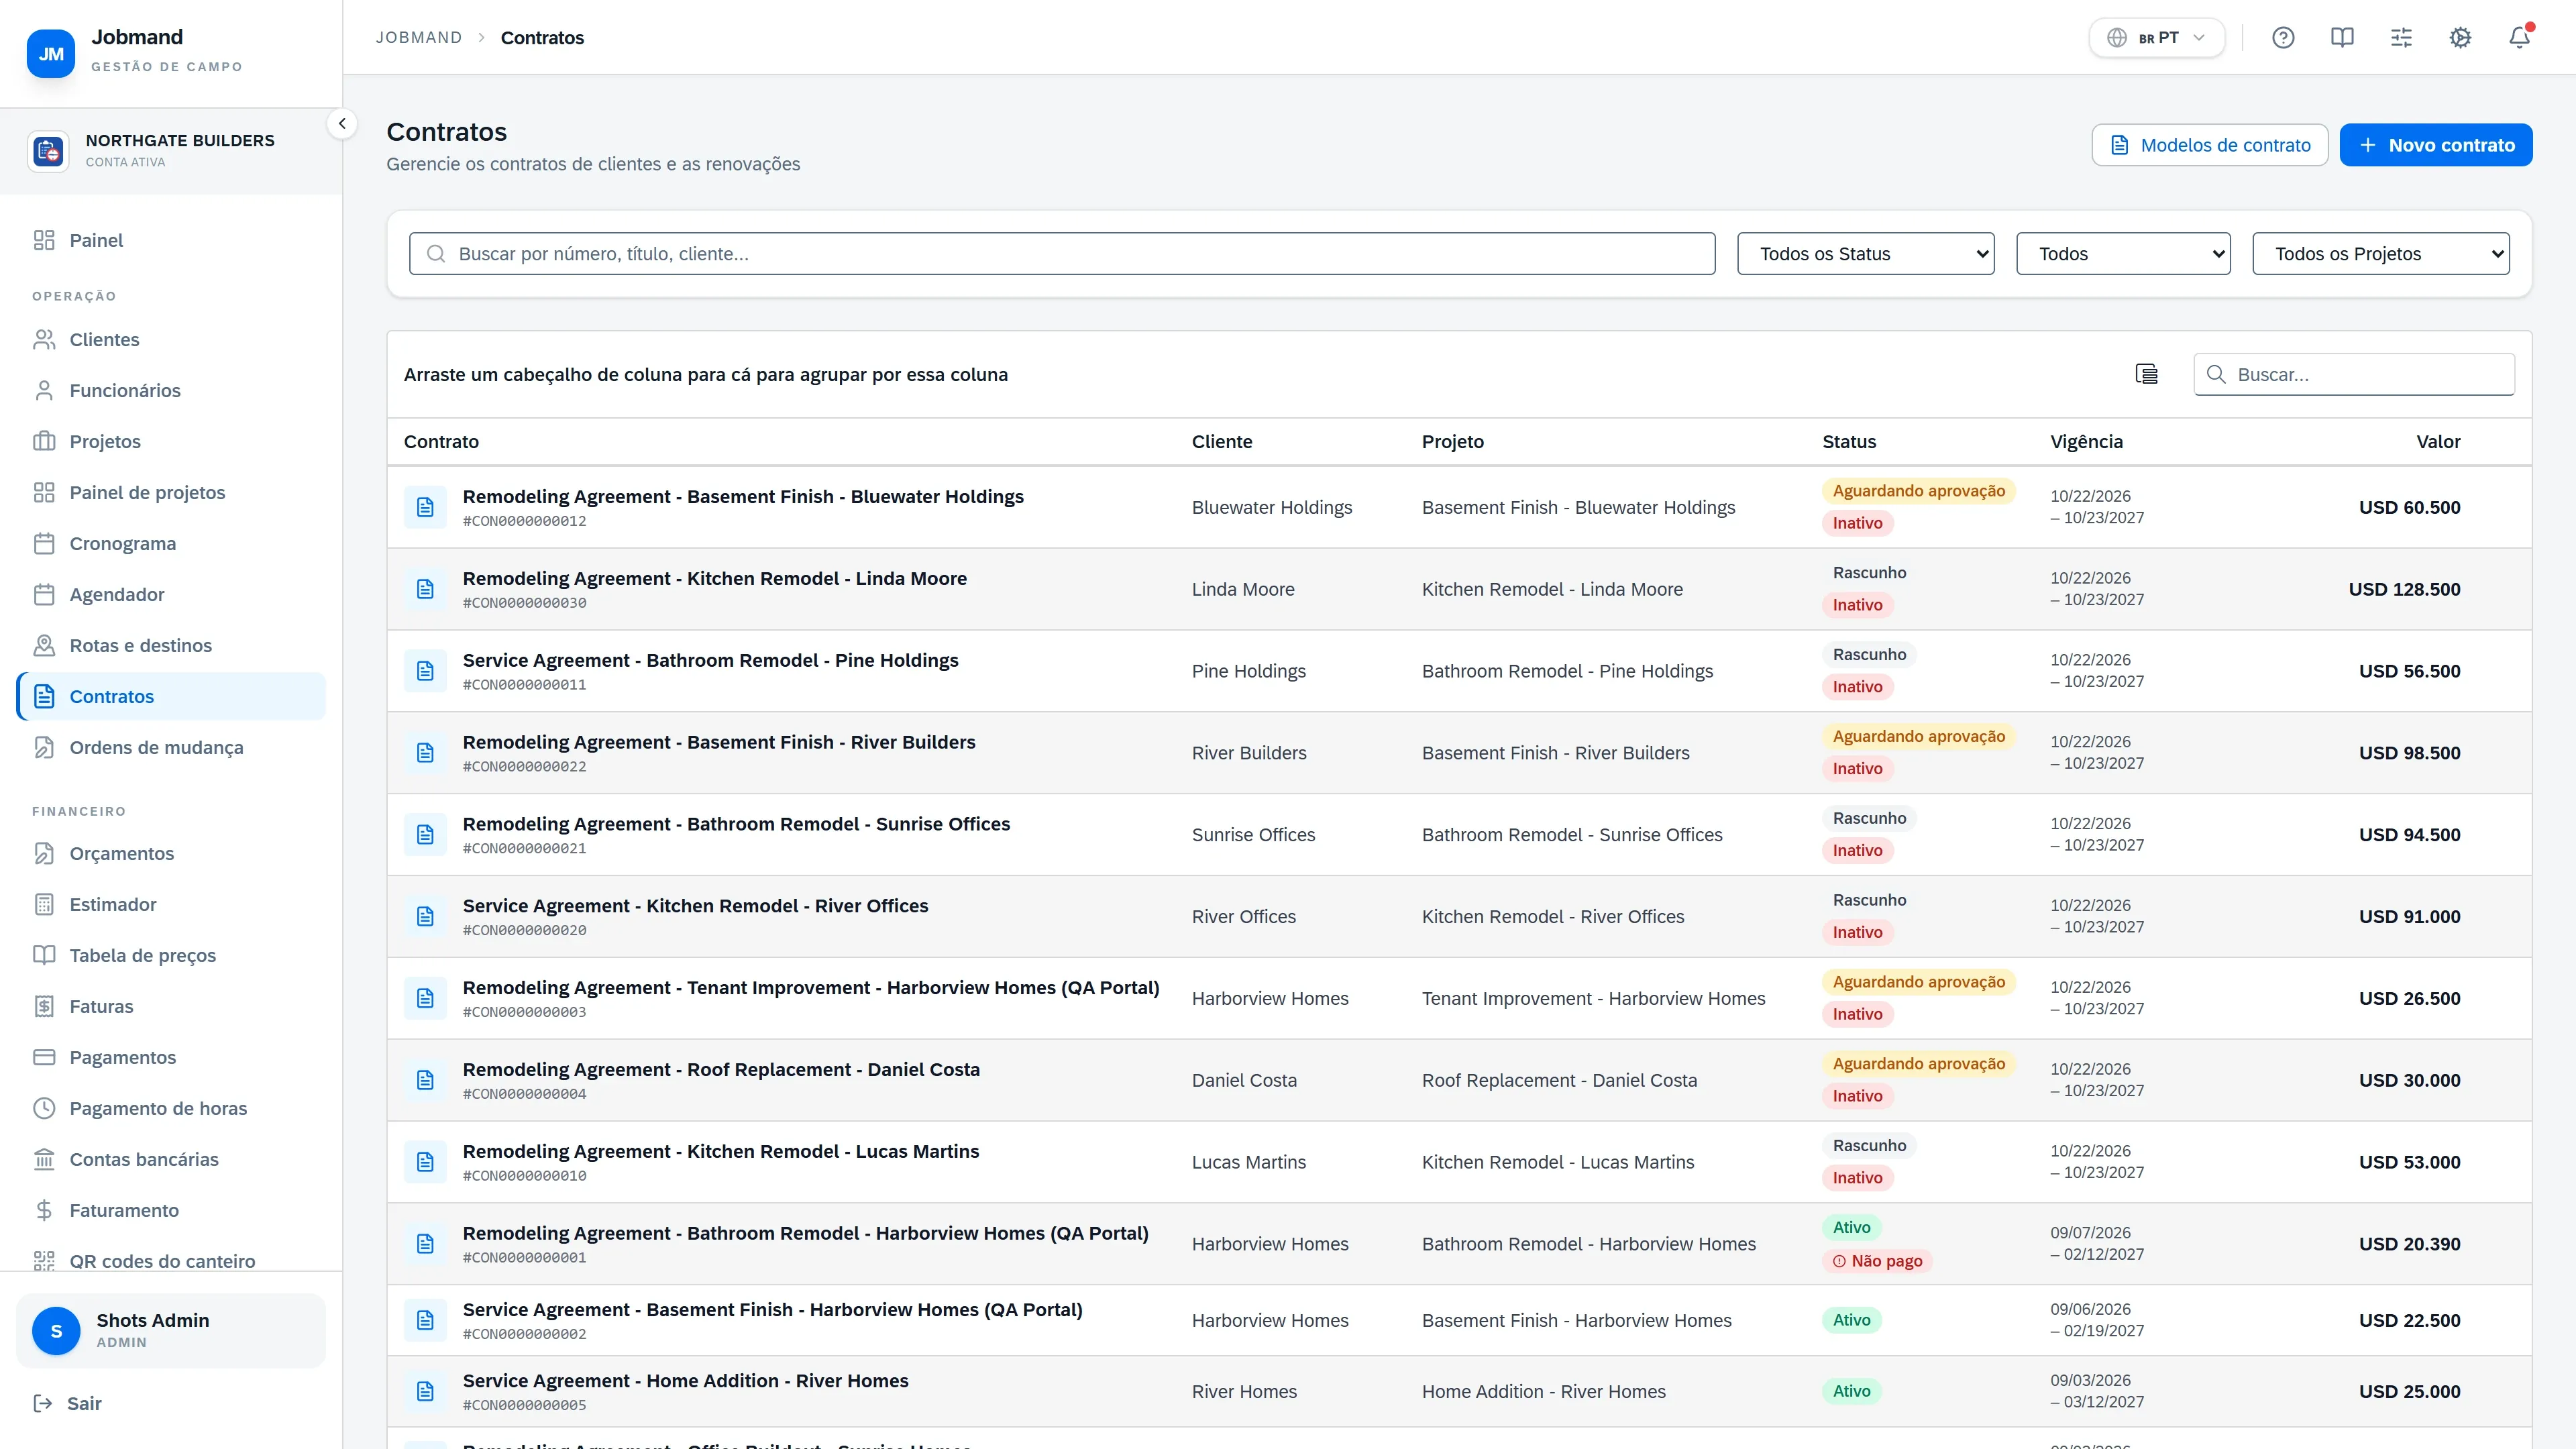Click contract number #CON0000000022
Image resolution: width=2576 pixels, height=1449 pixels.
tap(524, 767)
